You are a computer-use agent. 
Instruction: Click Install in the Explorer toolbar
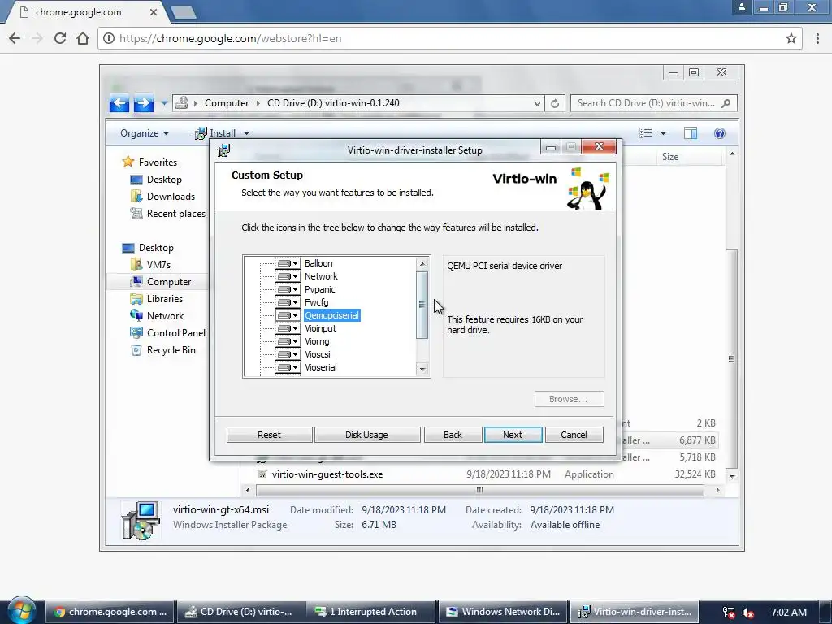click(215, 133)
